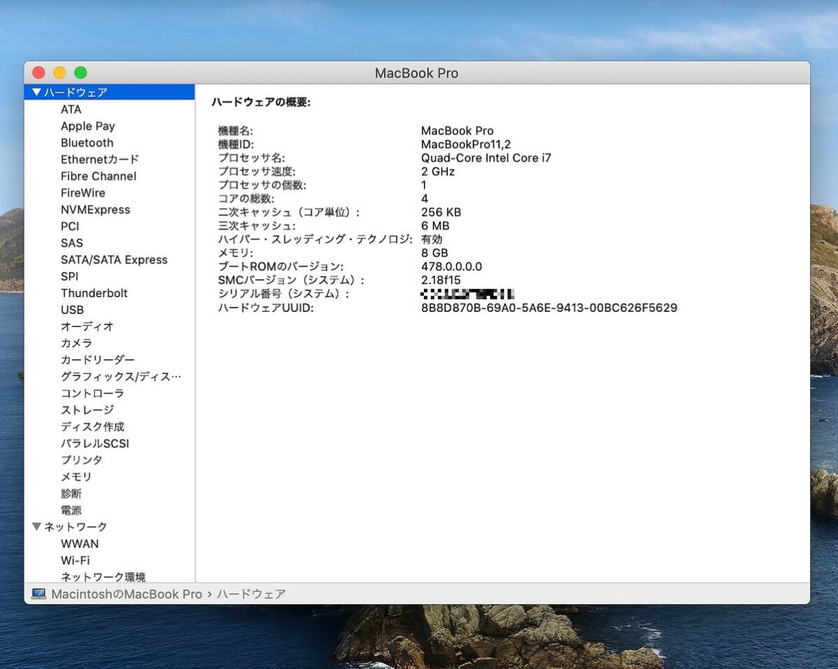Select メモリ in the sidebar list
Viewport: 838px width, 669px height.
coord(75,477)
